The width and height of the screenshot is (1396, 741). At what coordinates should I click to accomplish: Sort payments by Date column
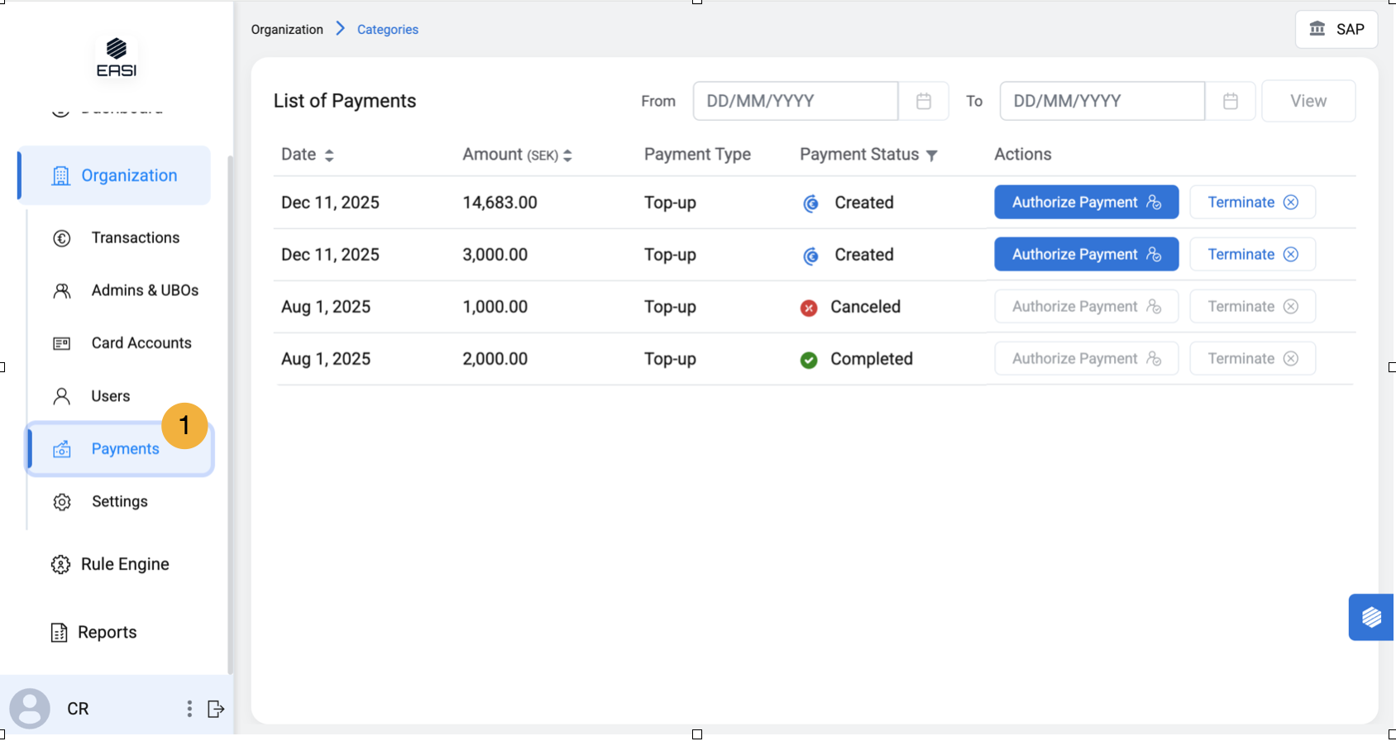[x=329, y=155]
